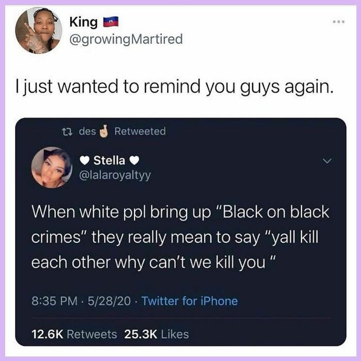Viewport: 361px width, 361px height.
Task: Open the quoted tweet text body
Action: 180,237
